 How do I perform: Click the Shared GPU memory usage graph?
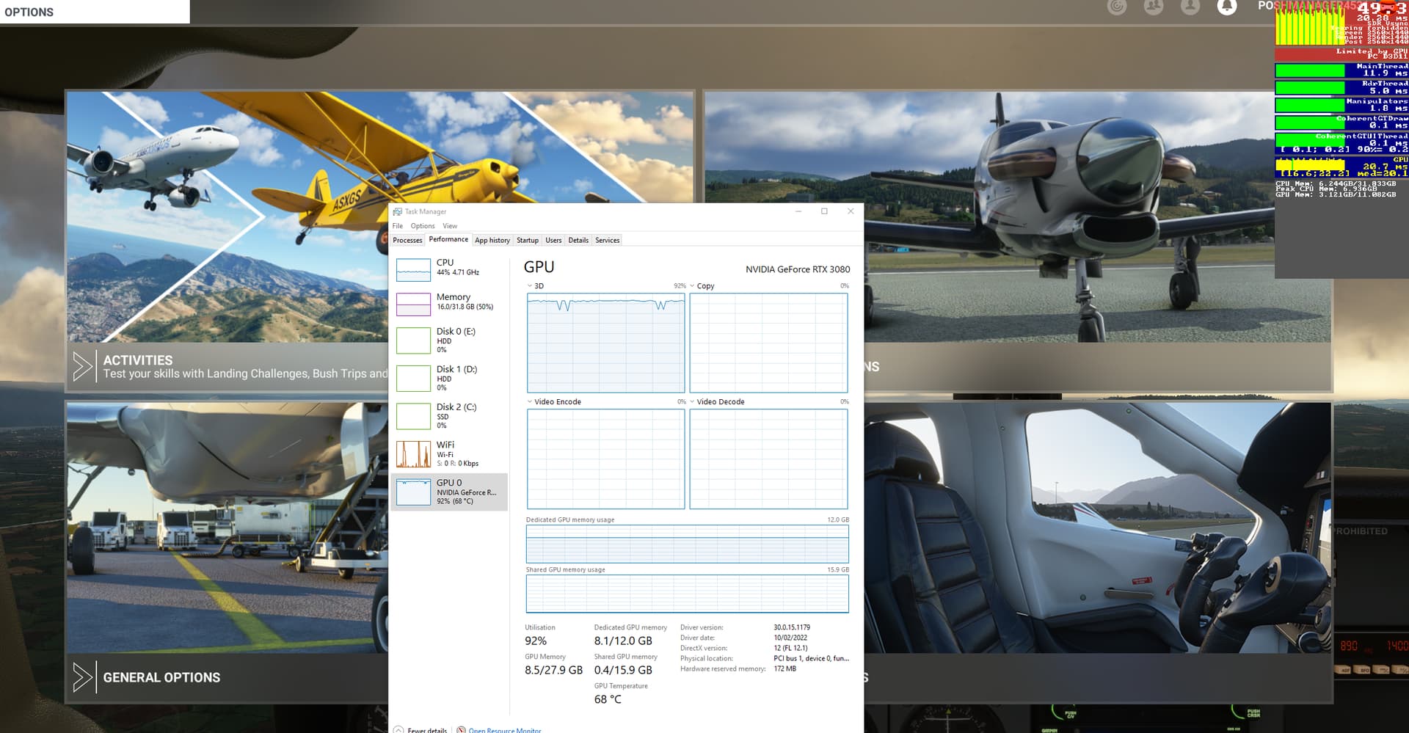tap(687, 594)
